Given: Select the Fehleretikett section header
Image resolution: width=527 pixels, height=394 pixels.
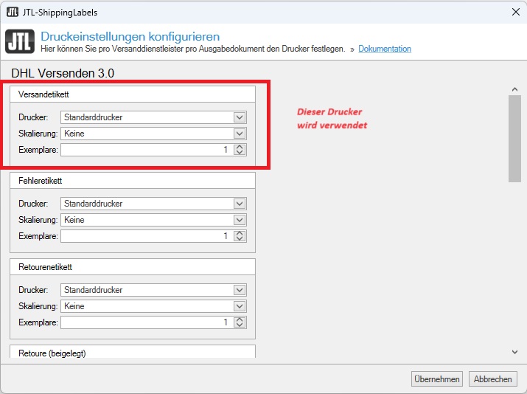Looking at the screenshot, I should click(x=133, y=181).
